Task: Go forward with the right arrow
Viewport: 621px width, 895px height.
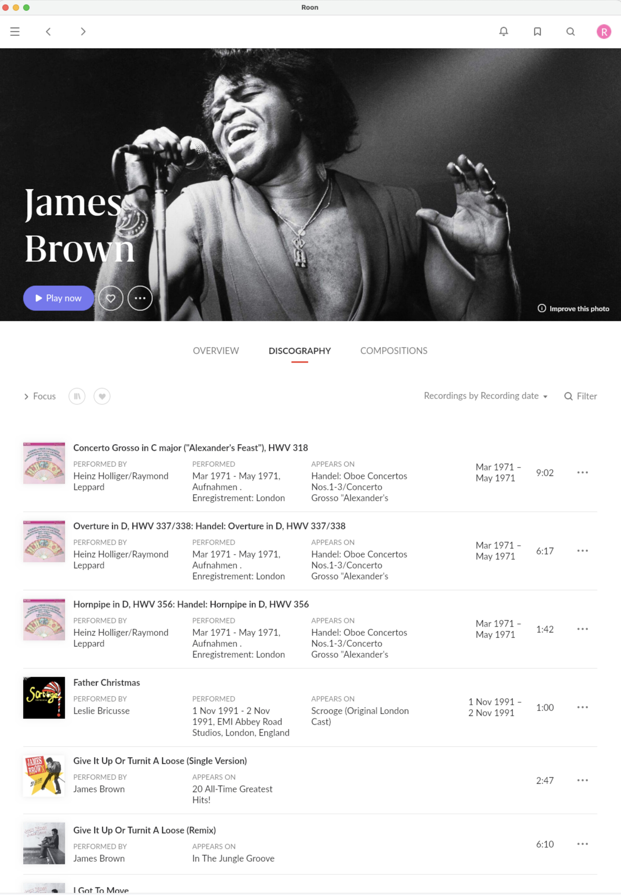Action: (83, 32)
